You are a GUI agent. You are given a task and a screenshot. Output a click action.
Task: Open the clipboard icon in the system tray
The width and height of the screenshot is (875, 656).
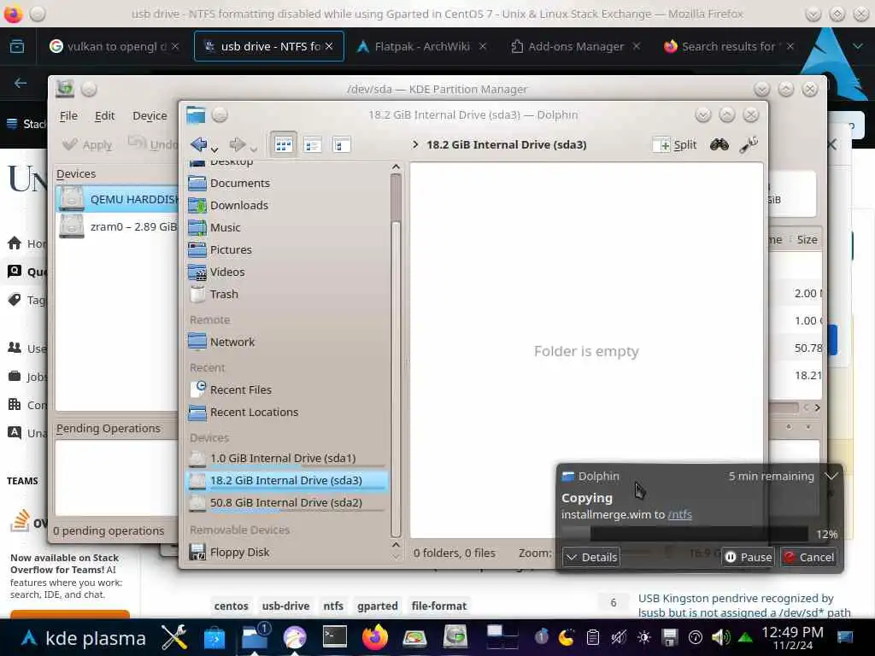593,637
